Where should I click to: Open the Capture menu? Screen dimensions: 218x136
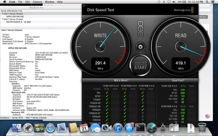[x=37, y=2]
